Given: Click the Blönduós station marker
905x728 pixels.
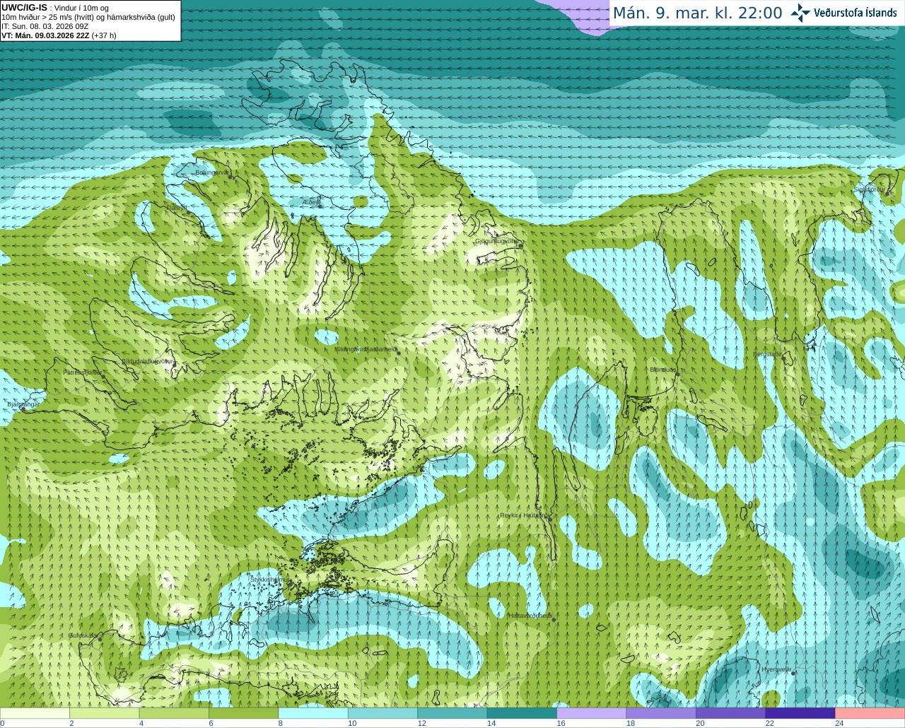Looking at the screenshot, I should (x=677, y=375).
